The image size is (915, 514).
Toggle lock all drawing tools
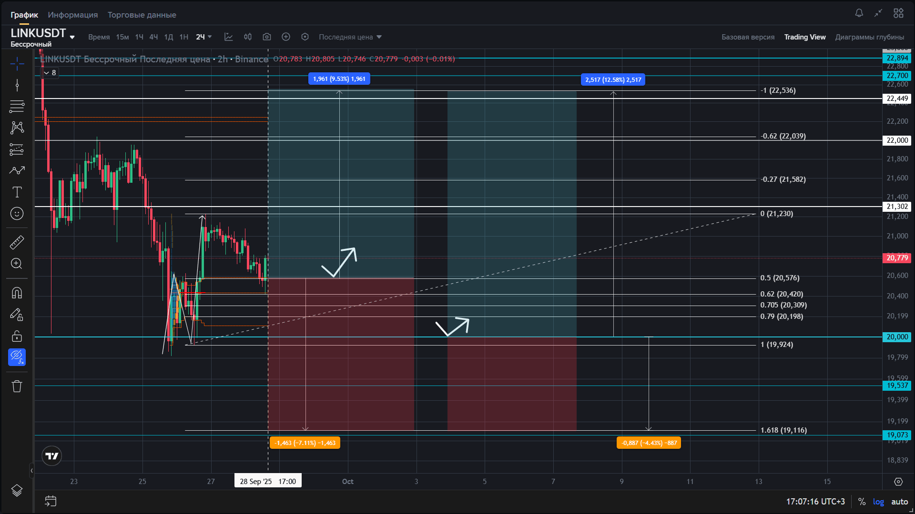17,336
